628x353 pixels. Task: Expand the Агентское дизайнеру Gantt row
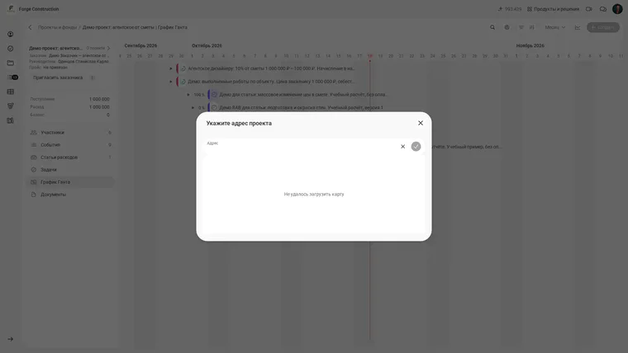click(x=170, y=68)
